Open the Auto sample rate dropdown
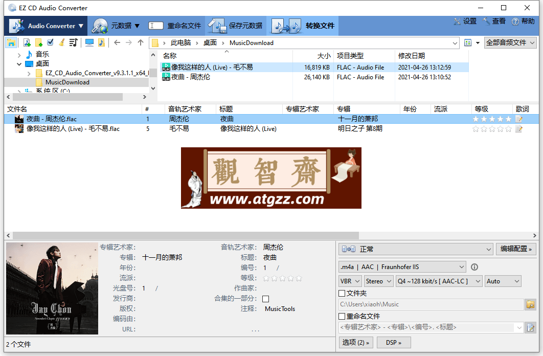This screenshot has height=356, width=543. (503, 281)
